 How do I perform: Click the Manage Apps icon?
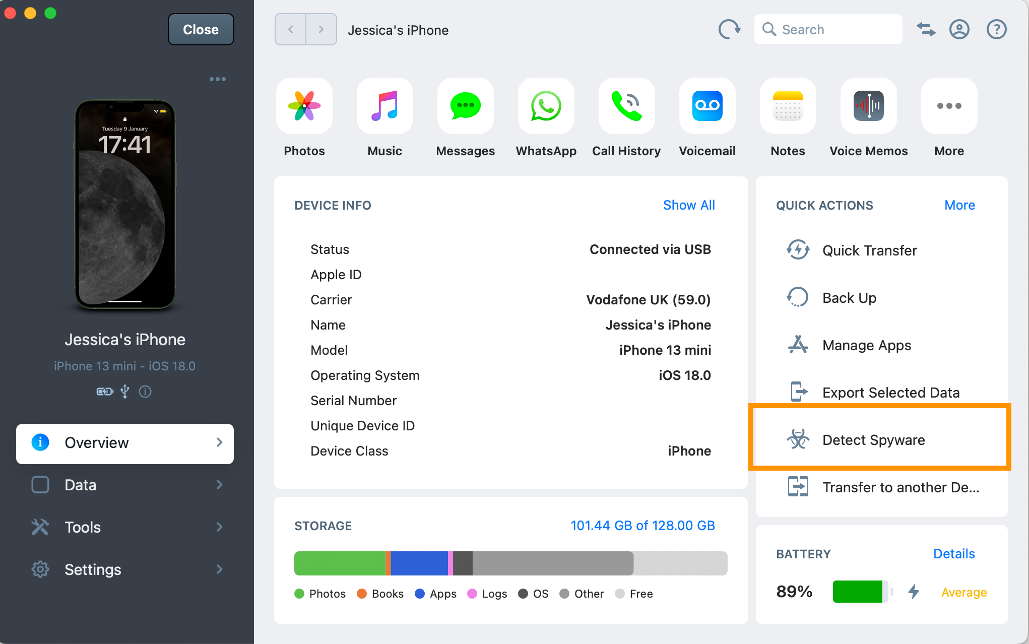pyautogui.click(x=798, y=345)
